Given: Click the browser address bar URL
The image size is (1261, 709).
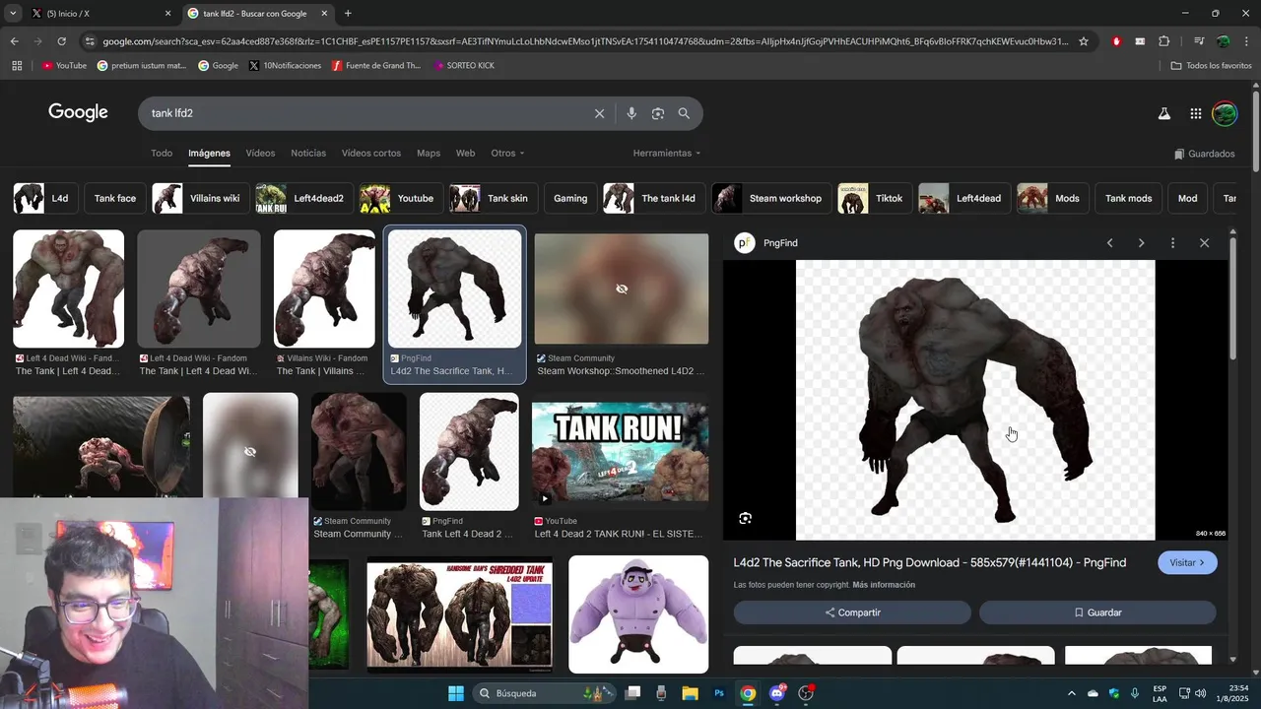Looking at the screenshot, I should (585, 41).
